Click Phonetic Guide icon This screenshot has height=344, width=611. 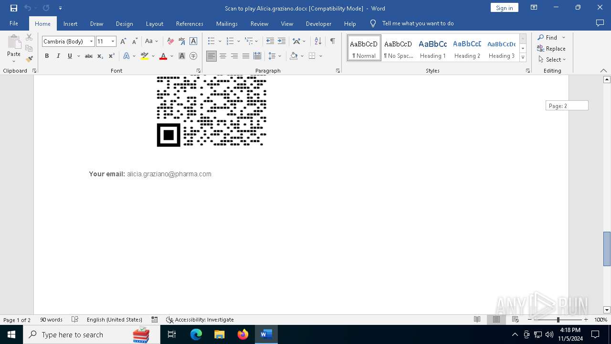(182, 42)
